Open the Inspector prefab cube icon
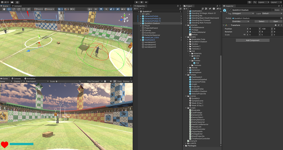 [225, 10]
